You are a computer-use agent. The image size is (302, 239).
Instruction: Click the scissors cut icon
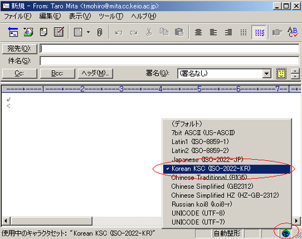(149, 32)
